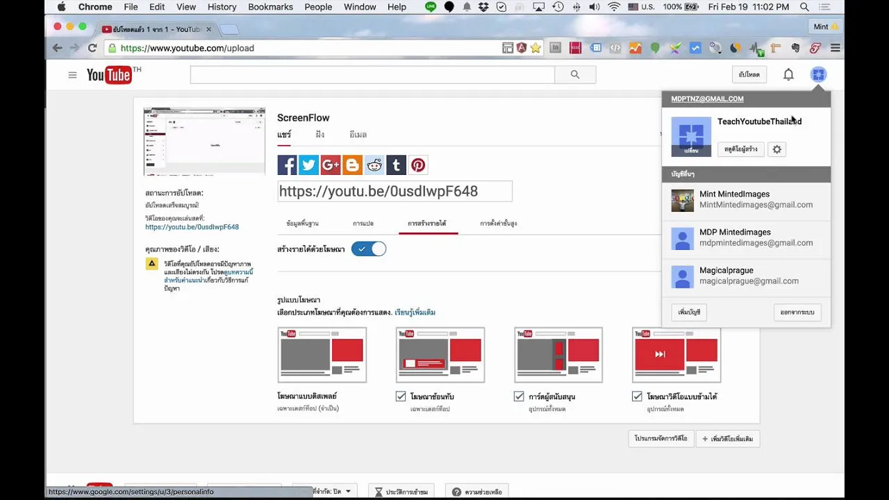This screenshot has height=500, width=889.
Task: Open the notifications bell
Action: (788, 74)
